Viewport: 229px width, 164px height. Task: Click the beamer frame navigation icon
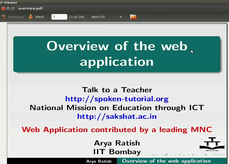[x=166, y=155]
